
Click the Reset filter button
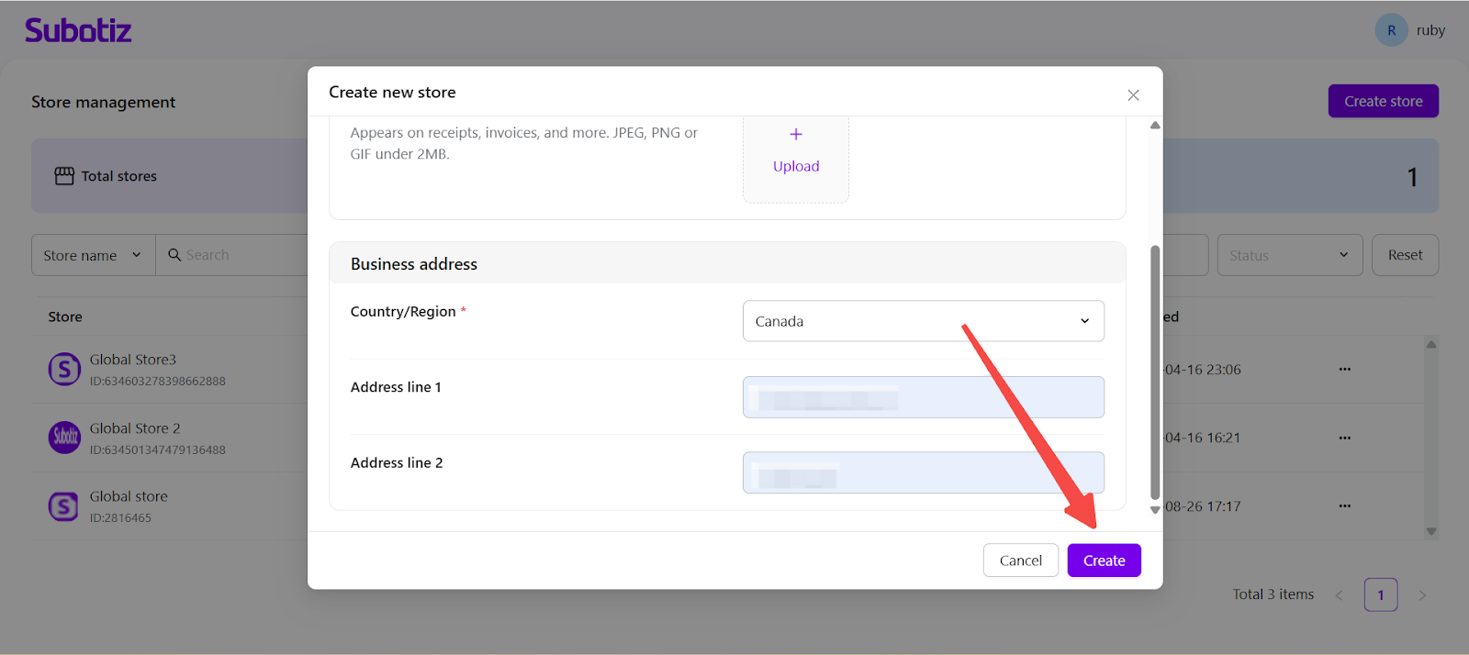pyautogui.click(x=1405, y=255)
